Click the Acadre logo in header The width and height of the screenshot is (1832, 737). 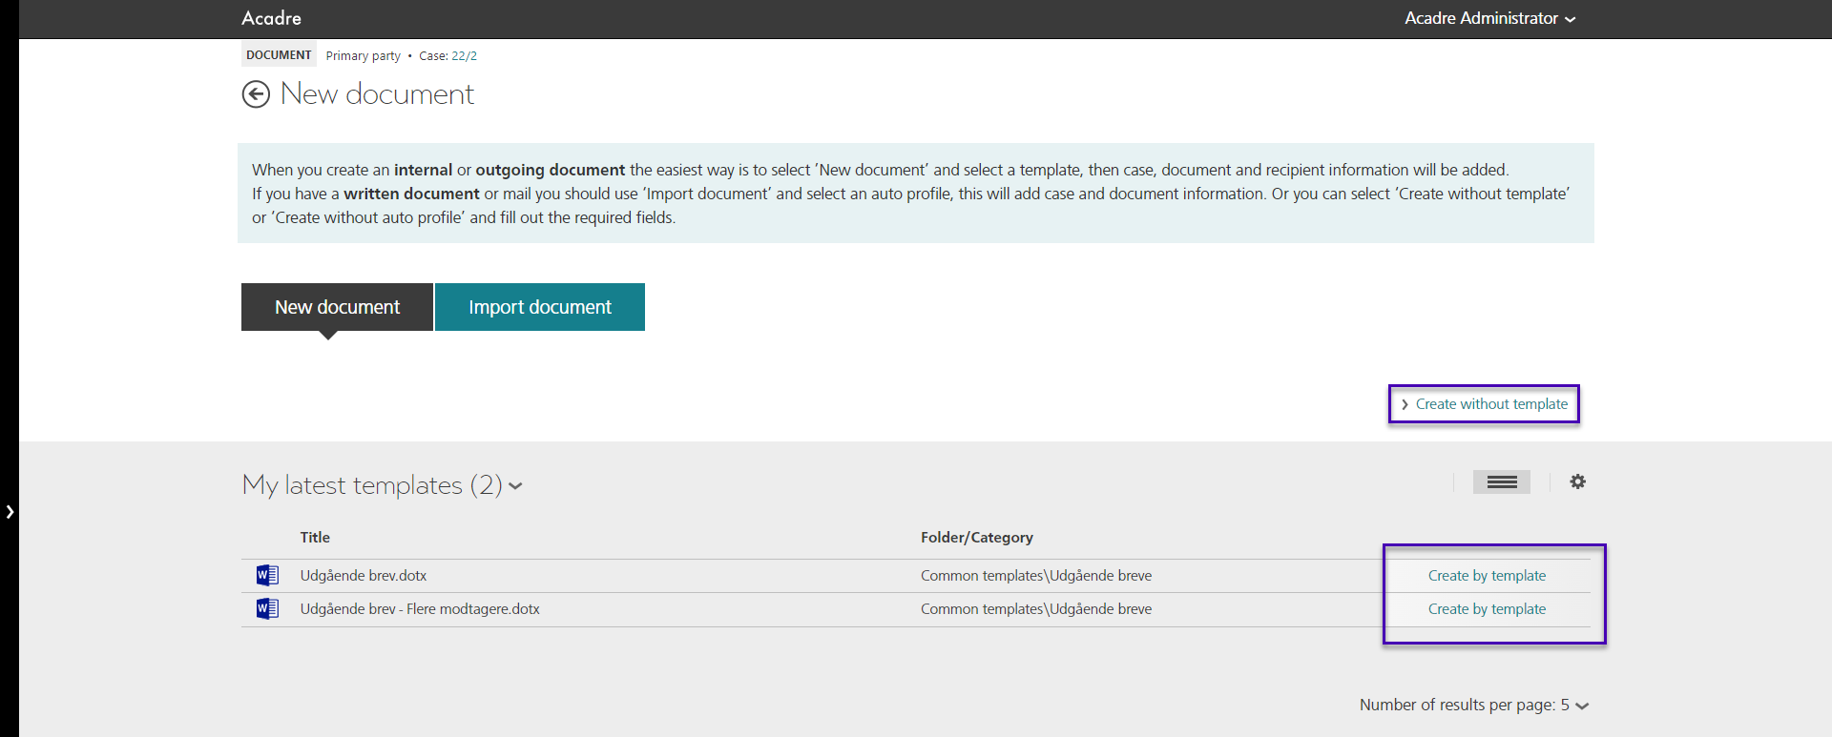272,18
